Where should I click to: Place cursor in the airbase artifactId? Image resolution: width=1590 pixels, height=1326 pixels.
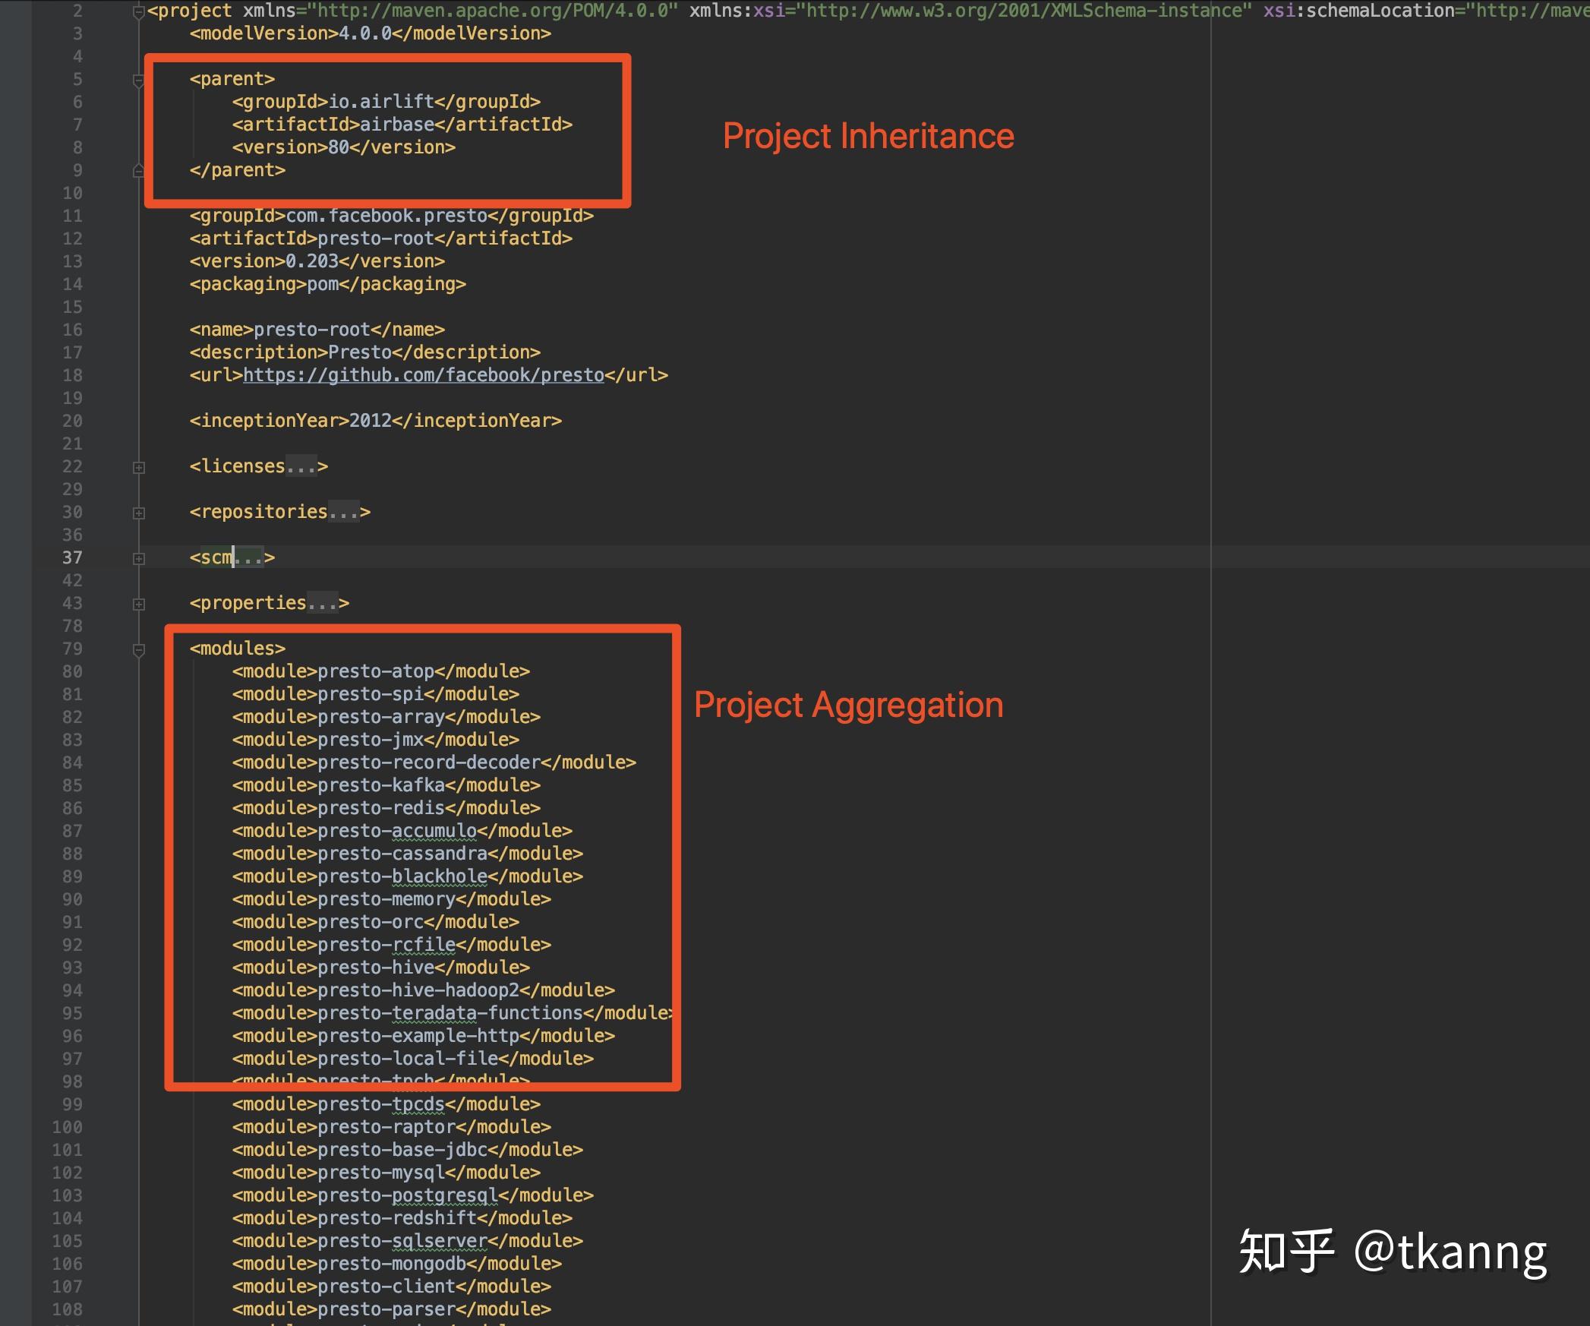(396, 125)
